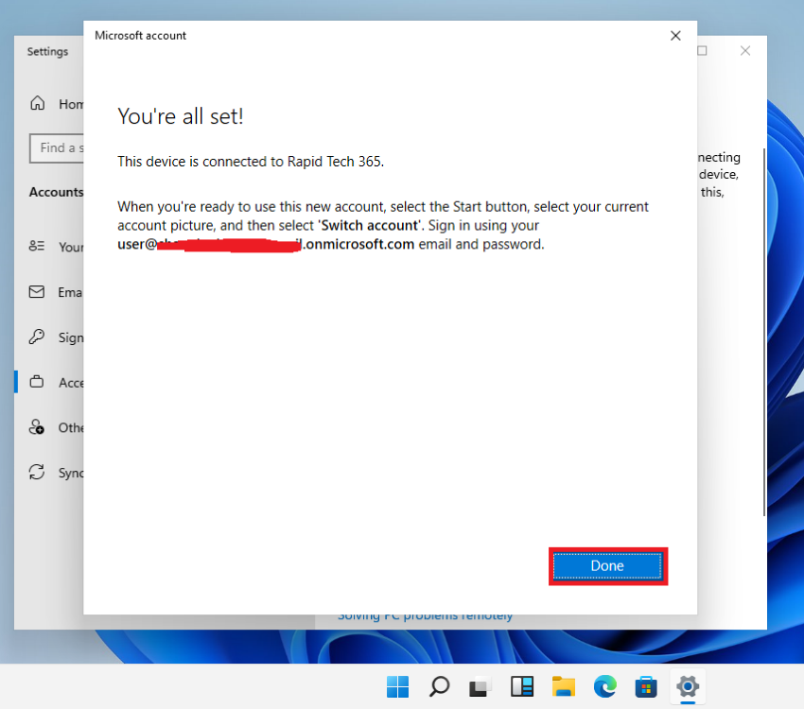Open the "Solving PC problems remotely" link
The width and height of the screenshot is (804, 709).
(x=425, y=614)
